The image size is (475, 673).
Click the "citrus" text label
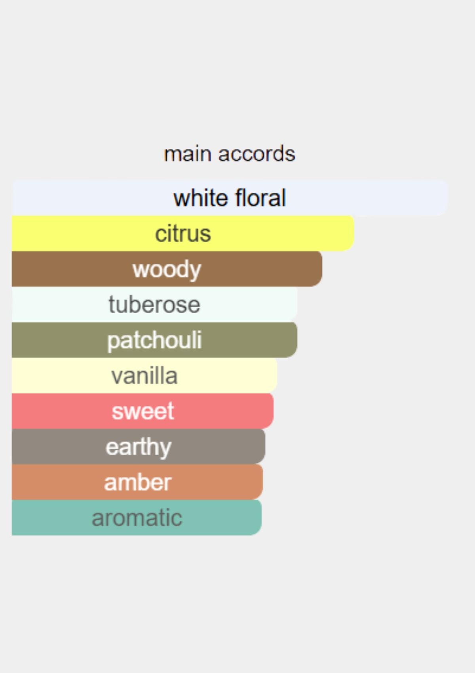[183, 234]
